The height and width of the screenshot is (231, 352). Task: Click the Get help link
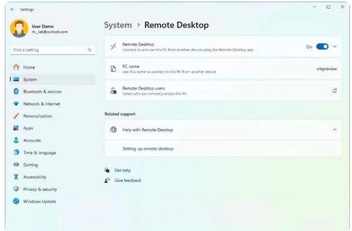122,170
